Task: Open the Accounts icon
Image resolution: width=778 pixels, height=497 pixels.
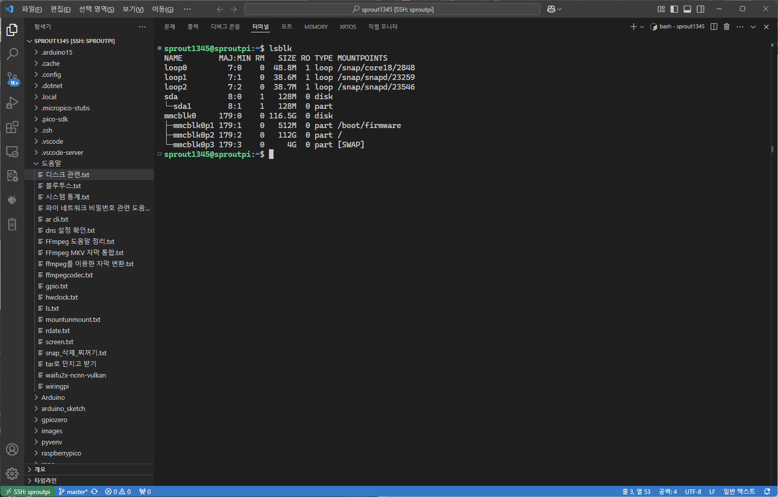Action: tap(12, 449)
